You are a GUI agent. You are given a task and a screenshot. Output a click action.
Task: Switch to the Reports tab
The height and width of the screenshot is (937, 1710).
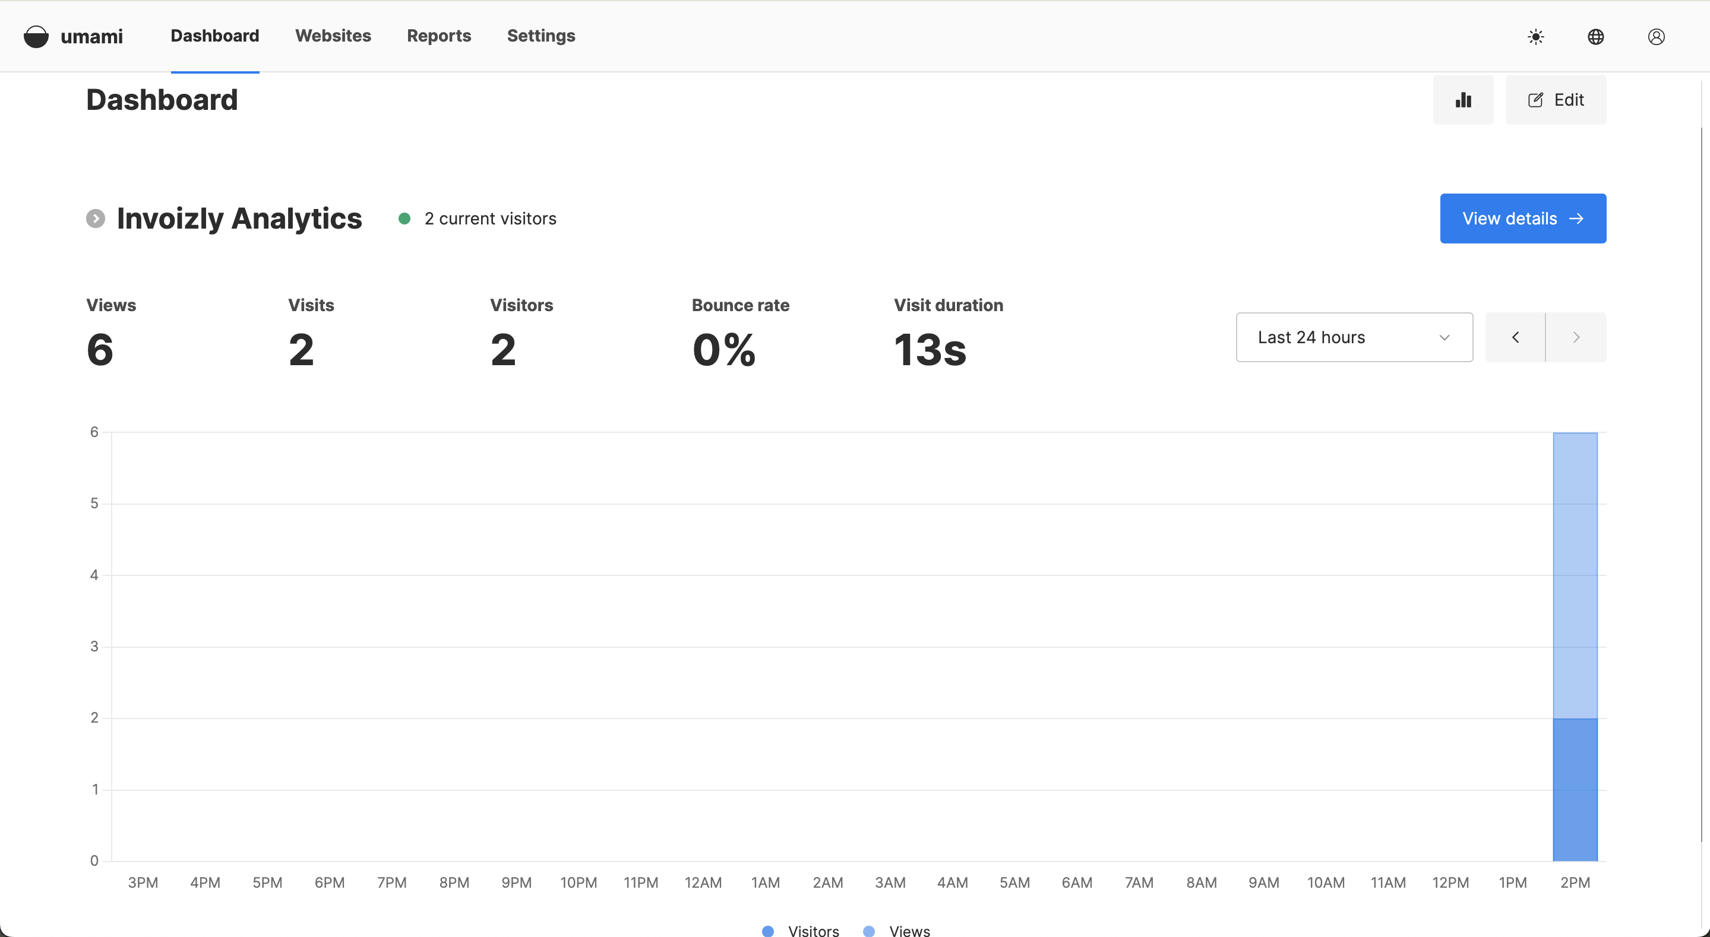coord(439,36)
